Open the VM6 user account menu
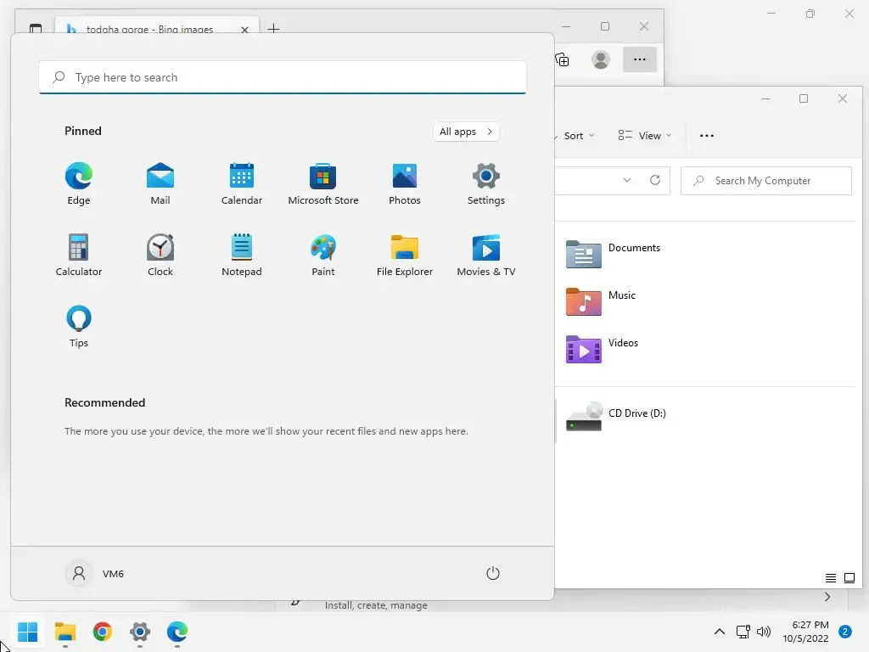Screen dimensions: 869x652 (x=95, y=573)
